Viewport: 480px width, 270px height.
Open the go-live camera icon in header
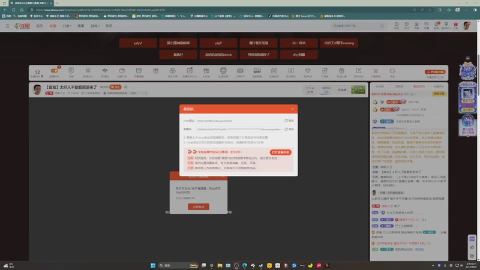(x=426, y=25)
